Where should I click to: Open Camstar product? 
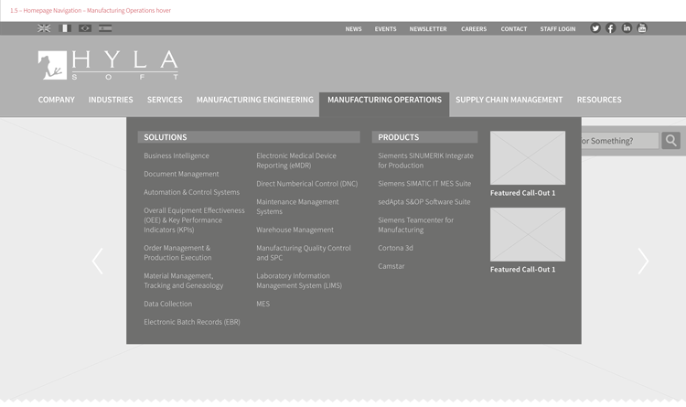click(391, 266)
